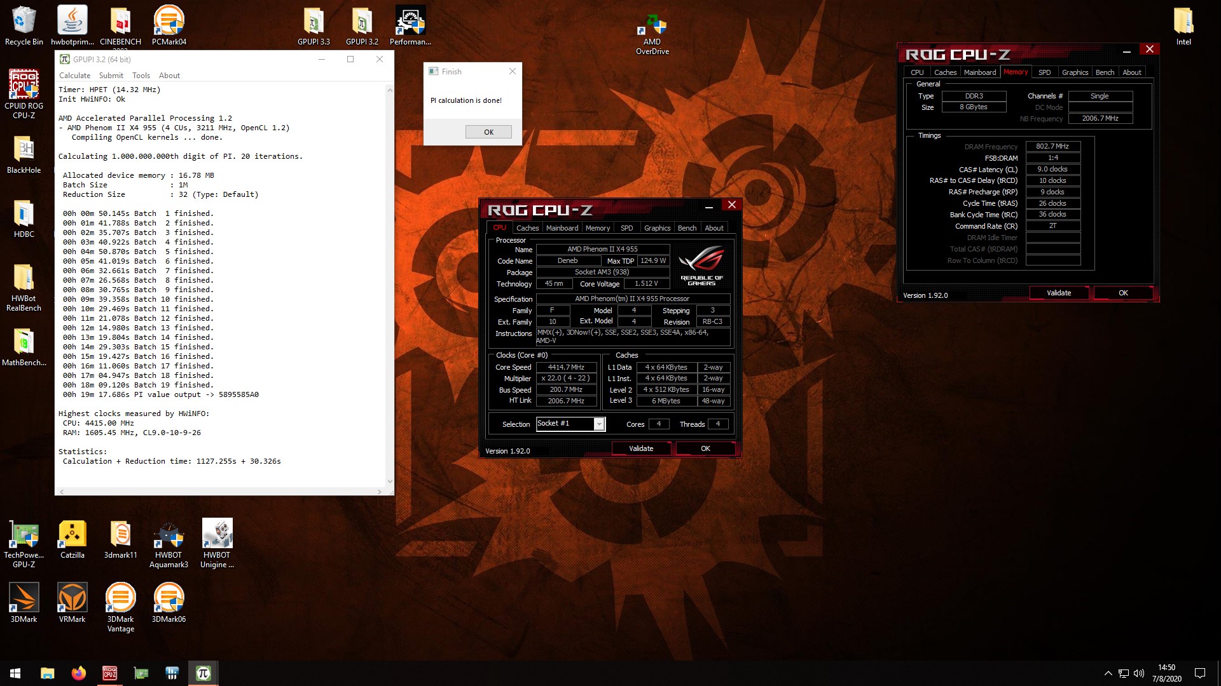Launch PCMark04 desktop shortcut
1221x686 pixels.
coord(169,25)
